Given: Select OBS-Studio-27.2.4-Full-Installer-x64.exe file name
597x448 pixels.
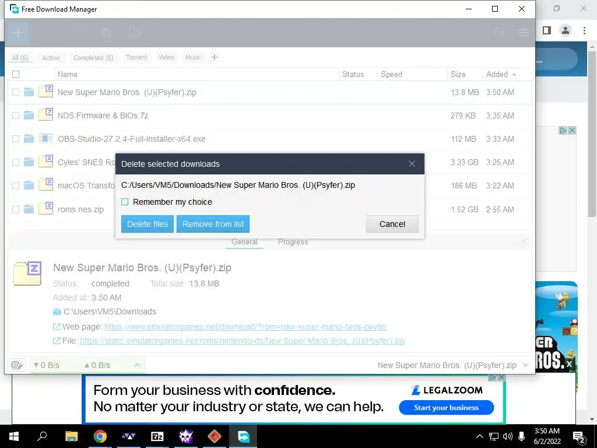Looking at the screenshot, I should click(x=132, y=139).
